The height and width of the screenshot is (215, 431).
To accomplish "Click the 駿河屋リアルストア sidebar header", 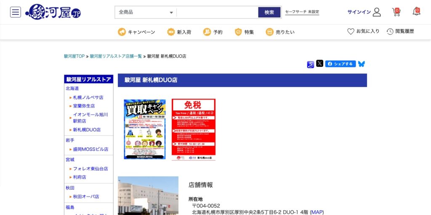I will (x=89, y=79).
